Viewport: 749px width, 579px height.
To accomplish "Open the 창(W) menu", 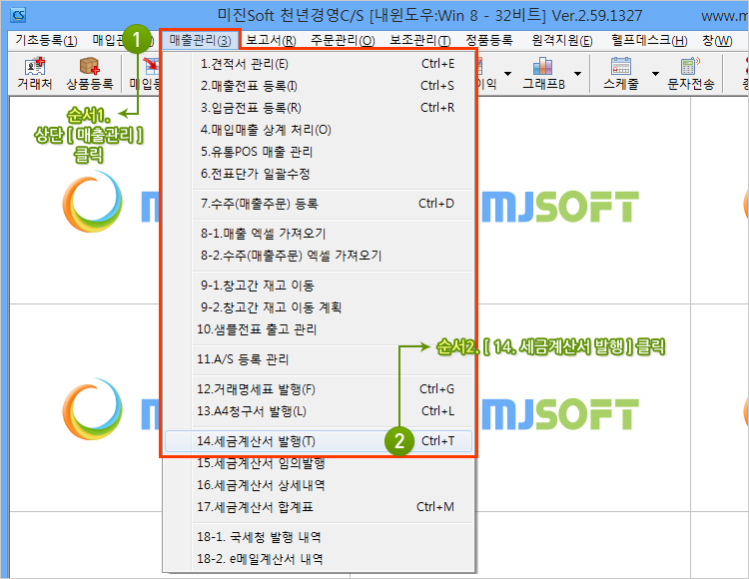I will (716, 40).
